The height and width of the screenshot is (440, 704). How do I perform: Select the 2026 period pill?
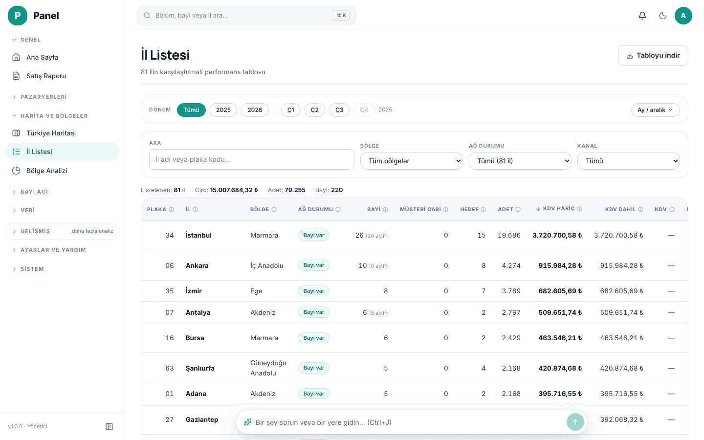[255, 110]
